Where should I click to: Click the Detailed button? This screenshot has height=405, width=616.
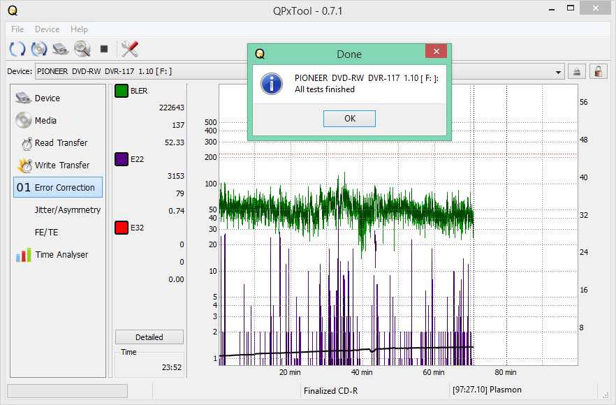pyautogui.click(x=149, y=337)
